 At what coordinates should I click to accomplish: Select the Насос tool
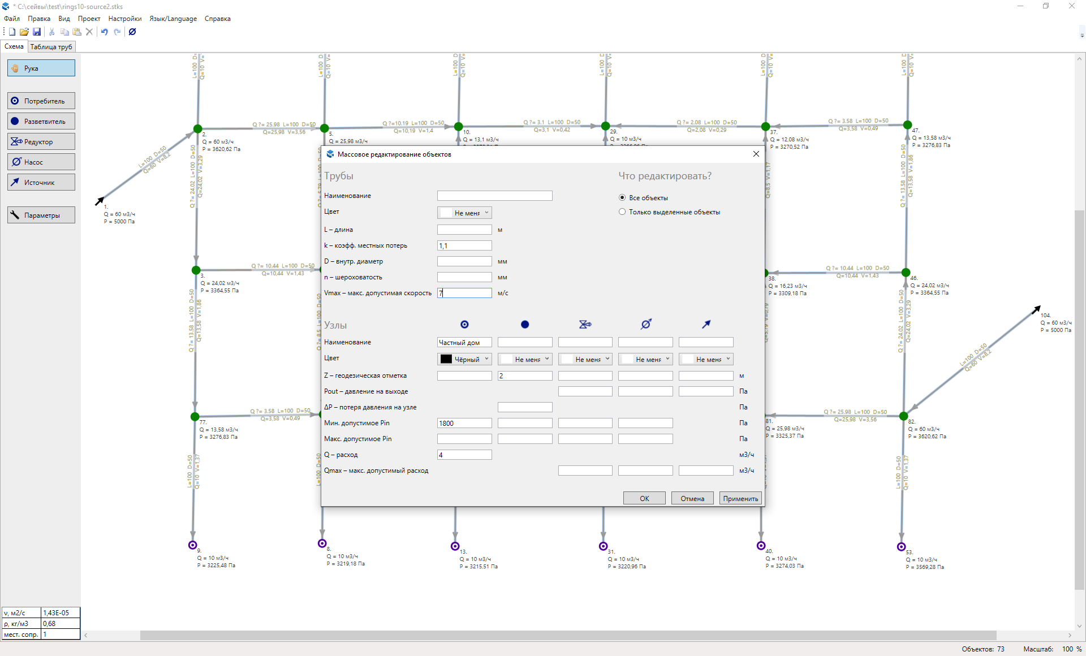41,162
